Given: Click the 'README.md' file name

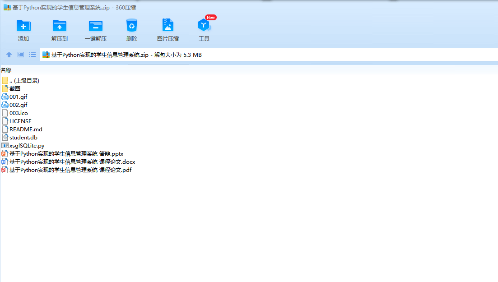Looking at the screenshot, I should (x=26, y=129).
